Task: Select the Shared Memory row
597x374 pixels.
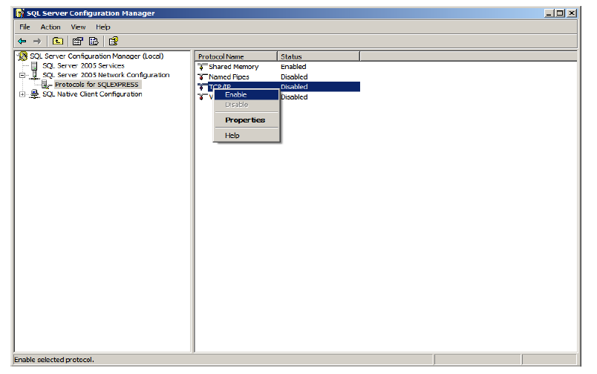Action: pyautogui.click(x=277, y=67)
